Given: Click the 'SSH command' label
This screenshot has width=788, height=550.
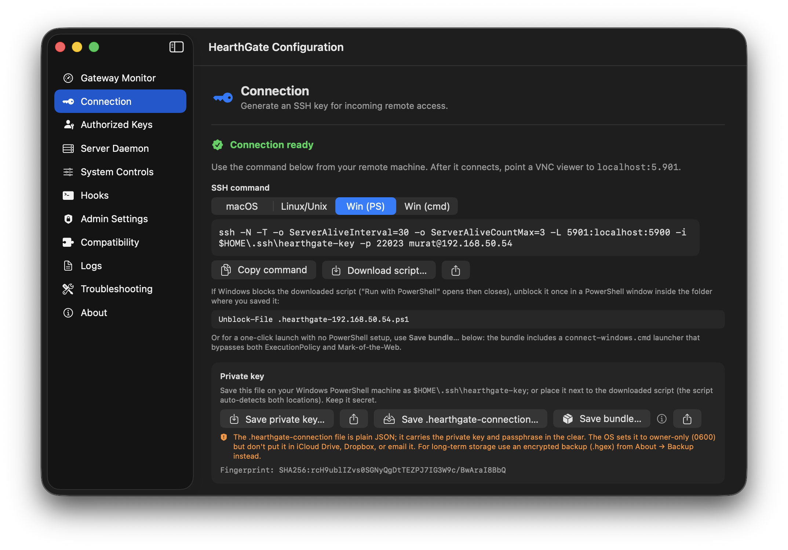Looking at the screenshot, I should 240,188.
